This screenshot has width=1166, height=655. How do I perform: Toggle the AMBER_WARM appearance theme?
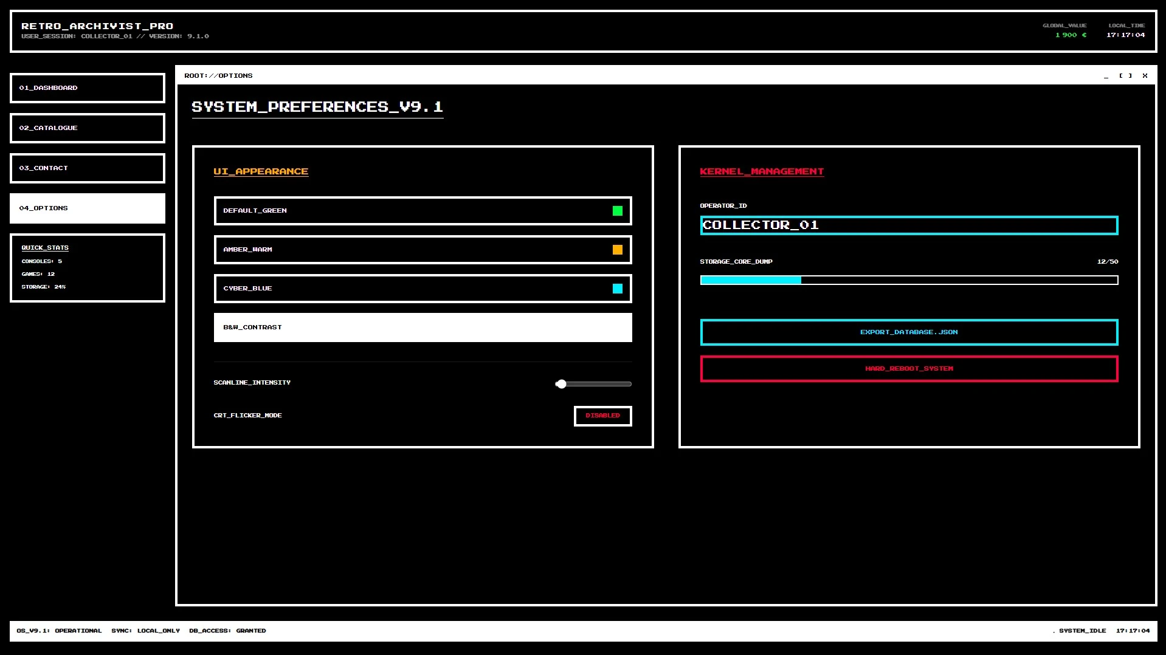click(x=422, y=249)
